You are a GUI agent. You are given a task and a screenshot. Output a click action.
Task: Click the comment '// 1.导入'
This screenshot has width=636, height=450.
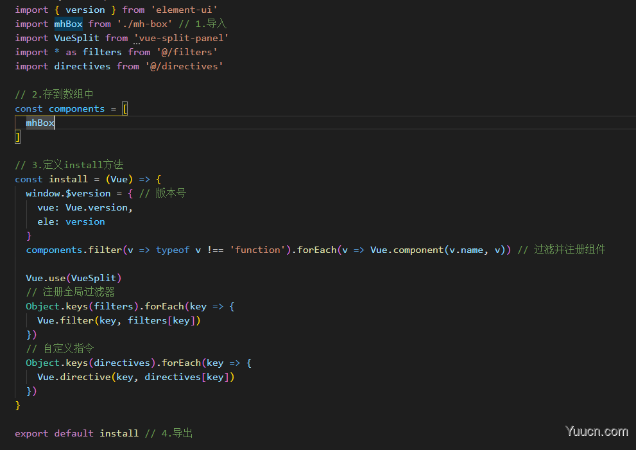(x=202, y=24)
